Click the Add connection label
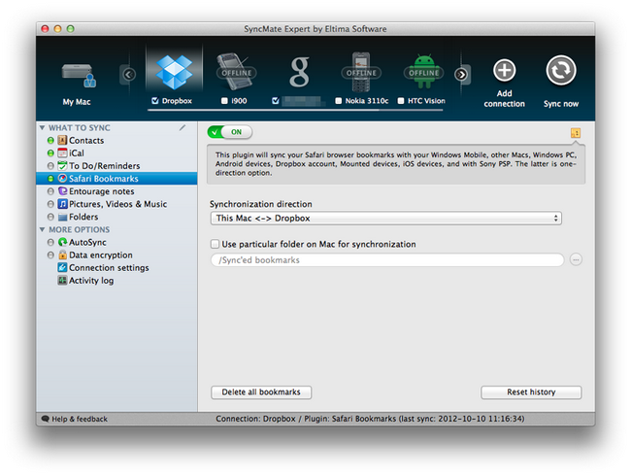631x476 pixels. [504, 99]
